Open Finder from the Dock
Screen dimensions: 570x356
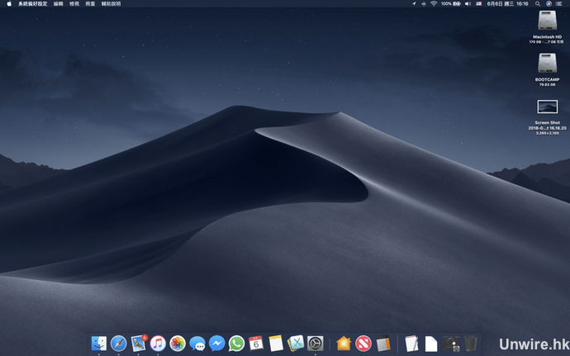click(99, 344)
